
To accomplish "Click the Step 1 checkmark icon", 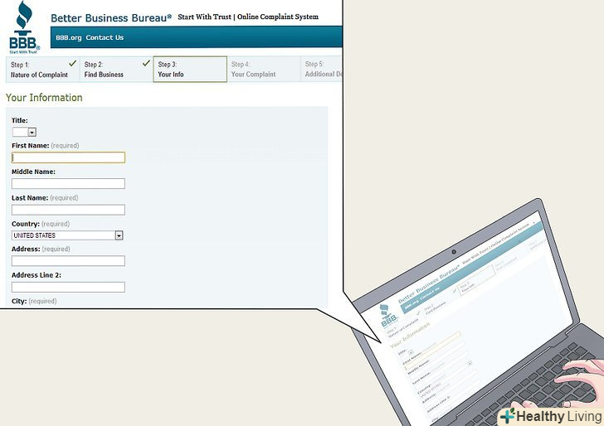I will coord(72,63).
